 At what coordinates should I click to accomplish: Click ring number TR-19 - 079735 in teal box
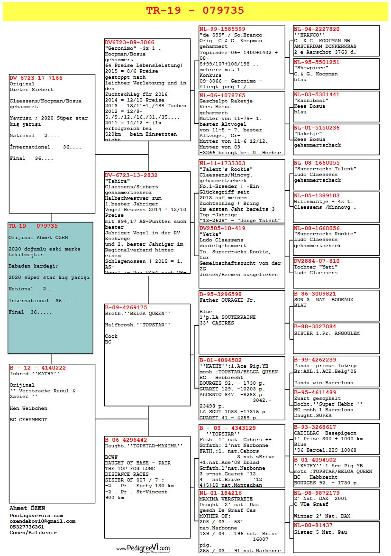pyautogui.click(x=33, y=226)
